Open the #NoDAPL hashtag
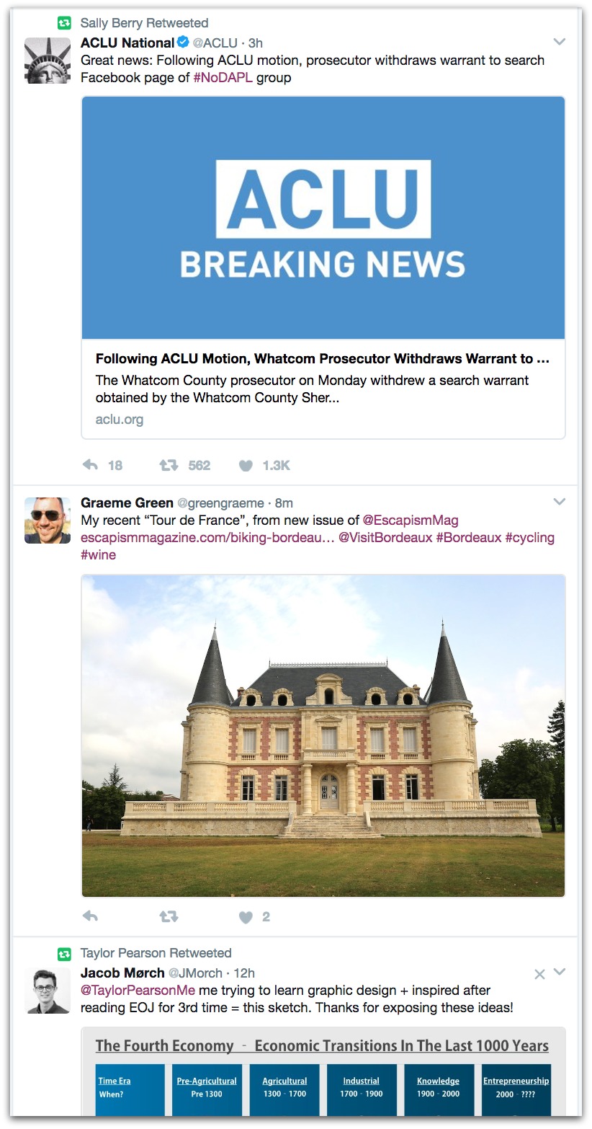Viewport: 592px width, 1129px height. 223,78
